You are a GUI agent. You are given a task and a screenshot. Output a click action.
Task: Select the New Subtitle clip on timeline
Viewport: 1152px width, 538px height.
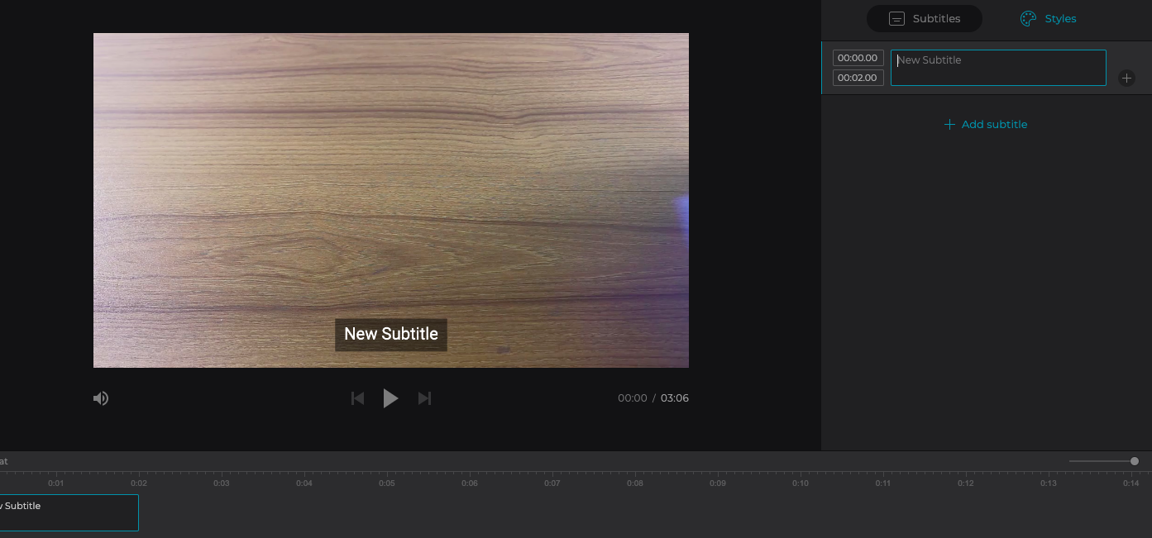69,512
